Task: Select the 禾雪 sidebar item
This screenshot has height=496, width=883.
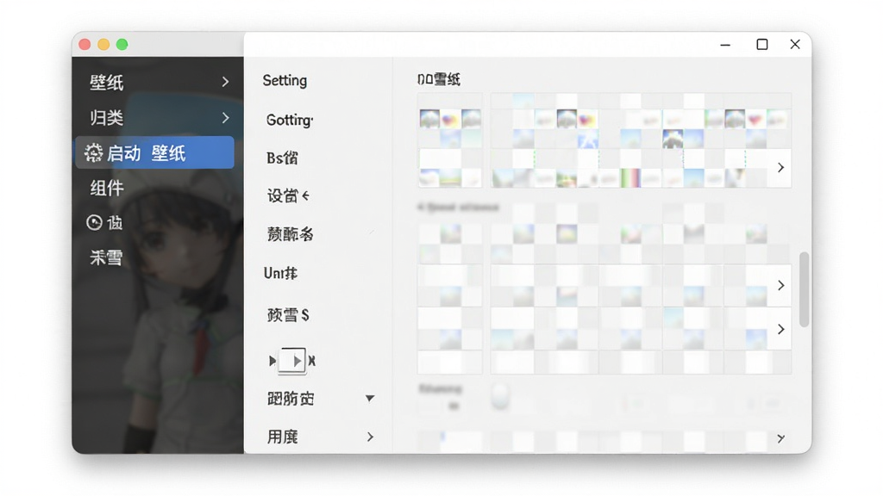Action: 106,257
